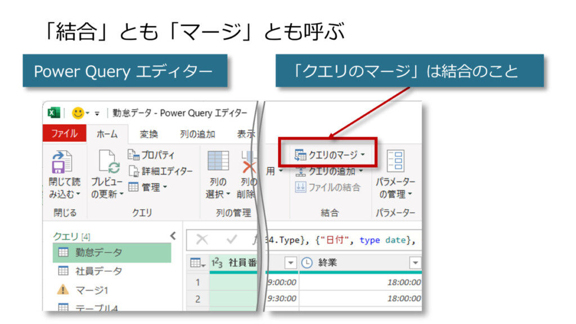
Task: Open プロパティ (Properties) in the query group
Action: [x=151, y=155]
